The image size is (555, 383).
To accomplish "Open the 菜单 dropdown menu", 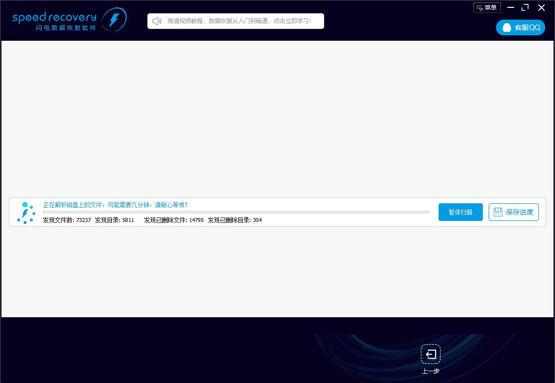I will coord(487,7).
